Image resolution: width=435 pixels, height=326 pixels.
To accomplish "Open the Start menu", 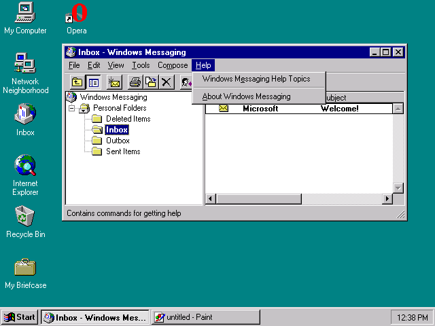I will click(x=20, y=317).
